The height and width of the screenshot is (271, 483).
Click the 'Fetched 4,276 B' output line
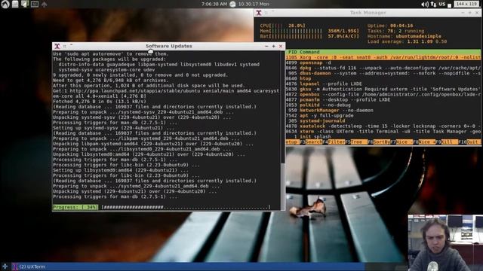coord(100,102)
